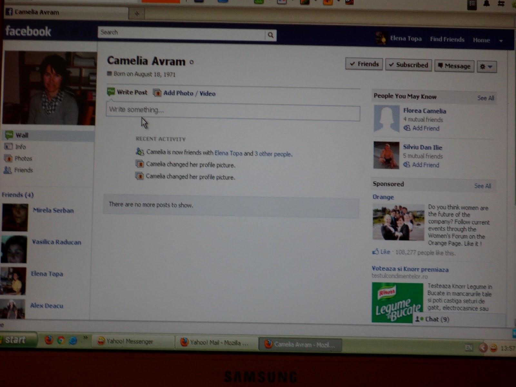This screenshot has height=387, width=516.
Task: Select Camelia Avram browser tab
Action: [66, 13]
